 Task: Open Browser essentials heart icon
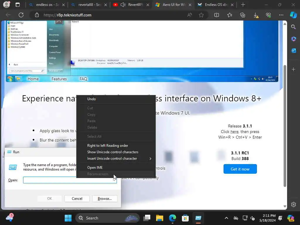coord(268,15)
